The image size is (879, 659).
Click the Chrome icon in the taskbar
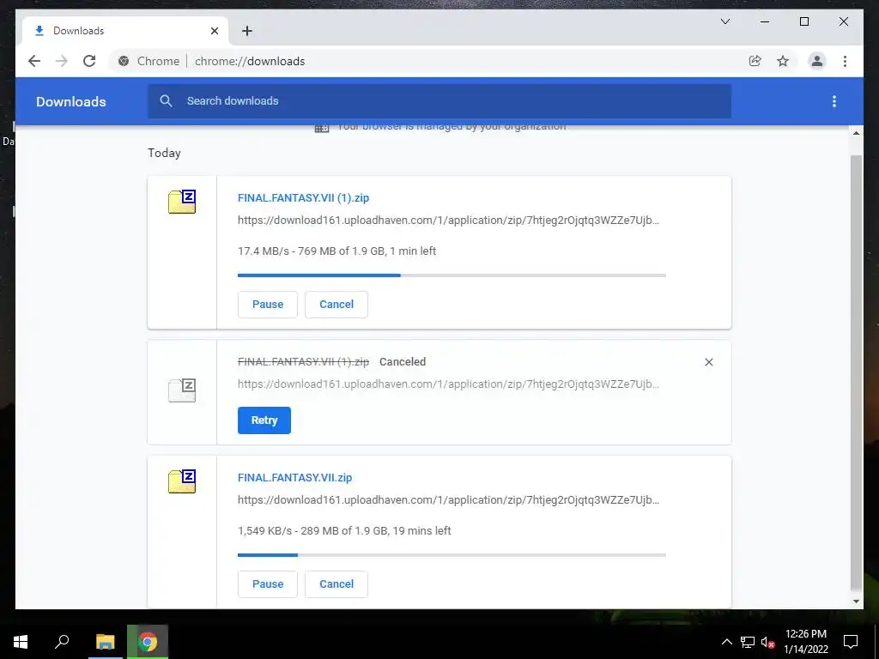tap(148, 642)
